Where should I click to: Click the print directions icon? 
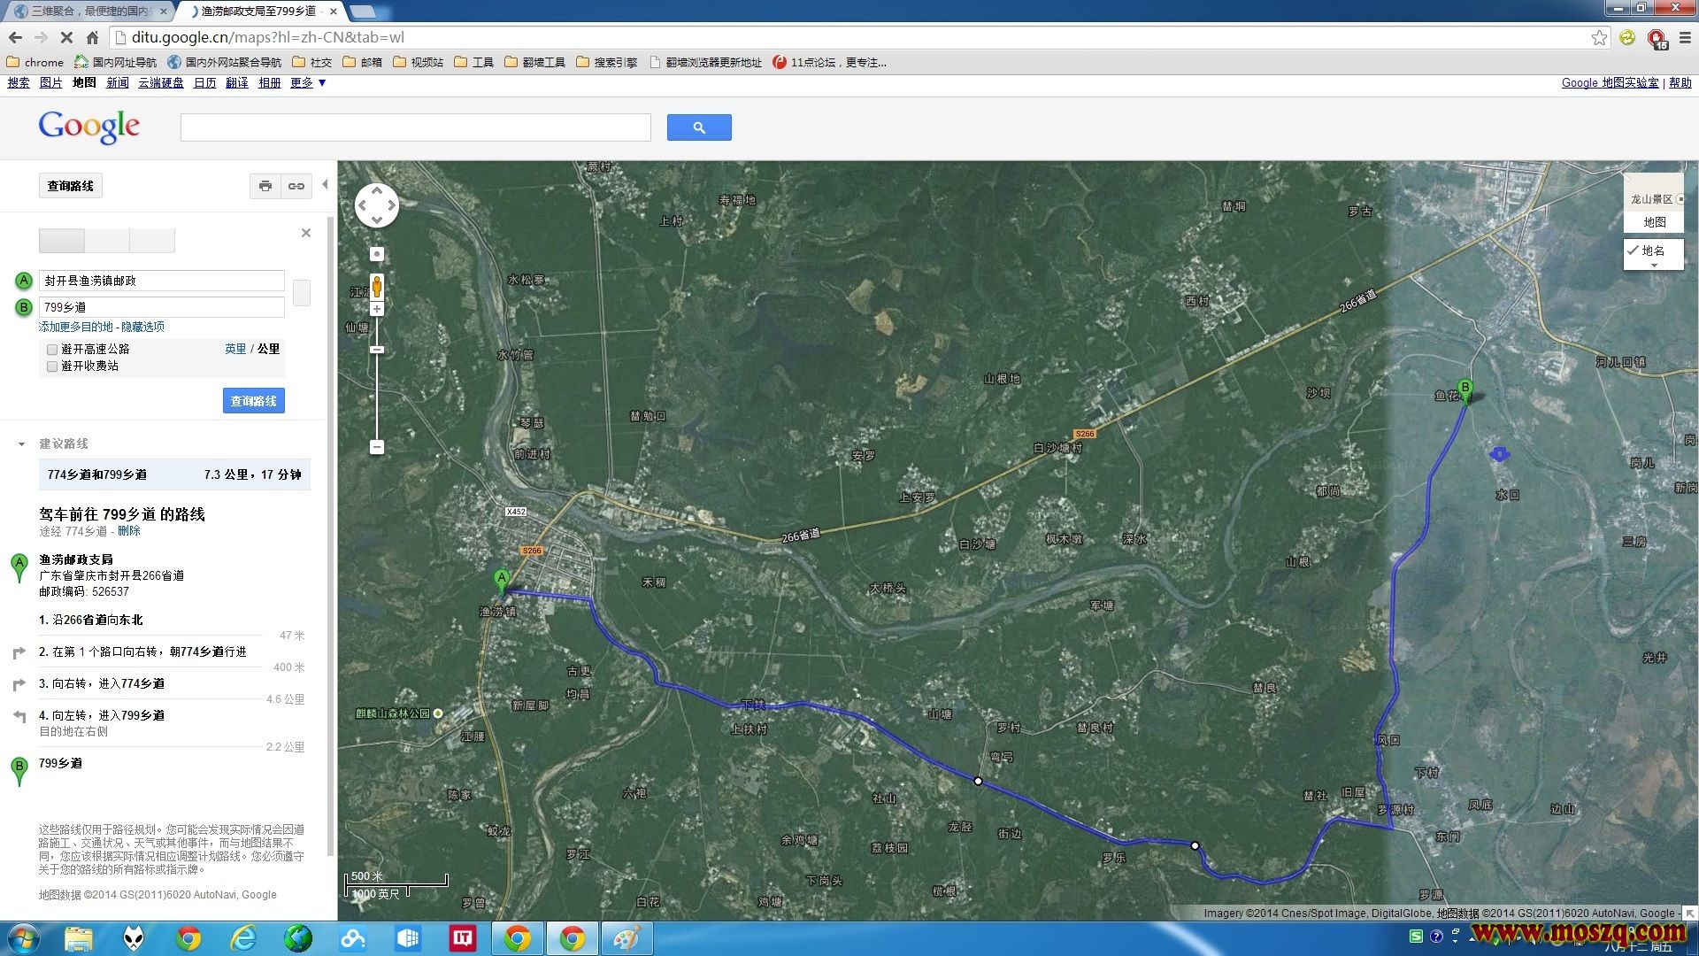[265, 186]
